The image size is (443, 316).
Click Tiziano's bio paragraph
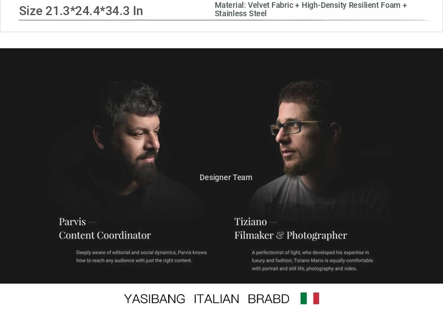click(x=312, y=261)
